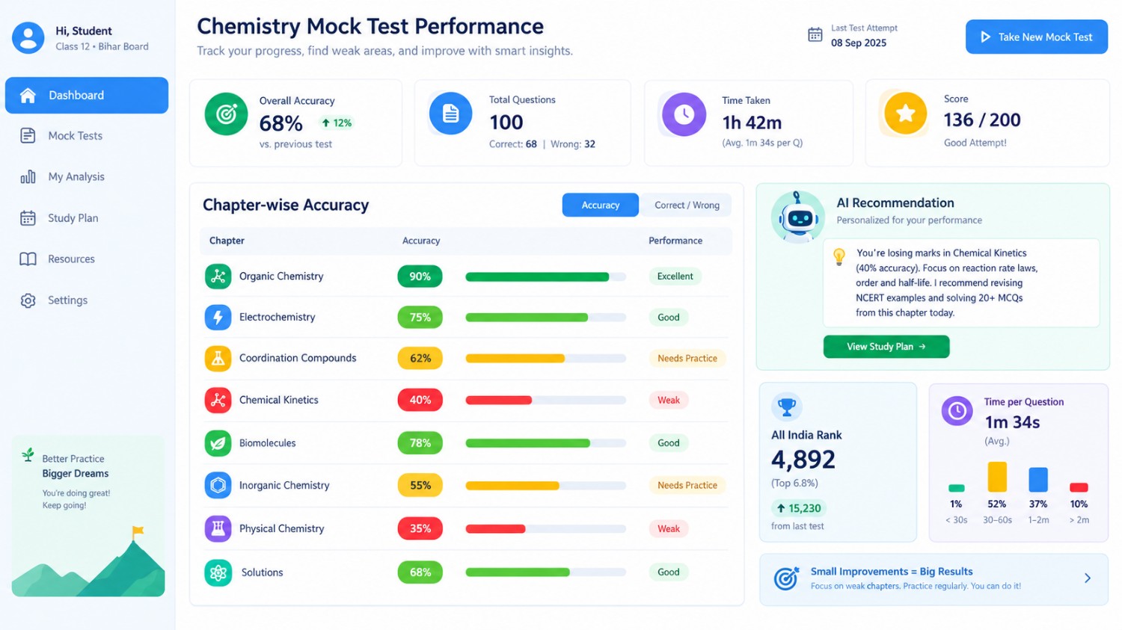Click the Coordination Compounds flask icon
This screenshot has width=1122, height=630.
pos(218,358)
